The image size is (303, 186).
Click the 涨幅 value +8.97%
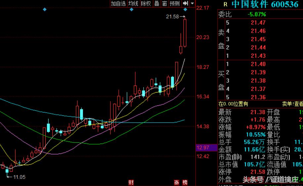pos(256,127)
